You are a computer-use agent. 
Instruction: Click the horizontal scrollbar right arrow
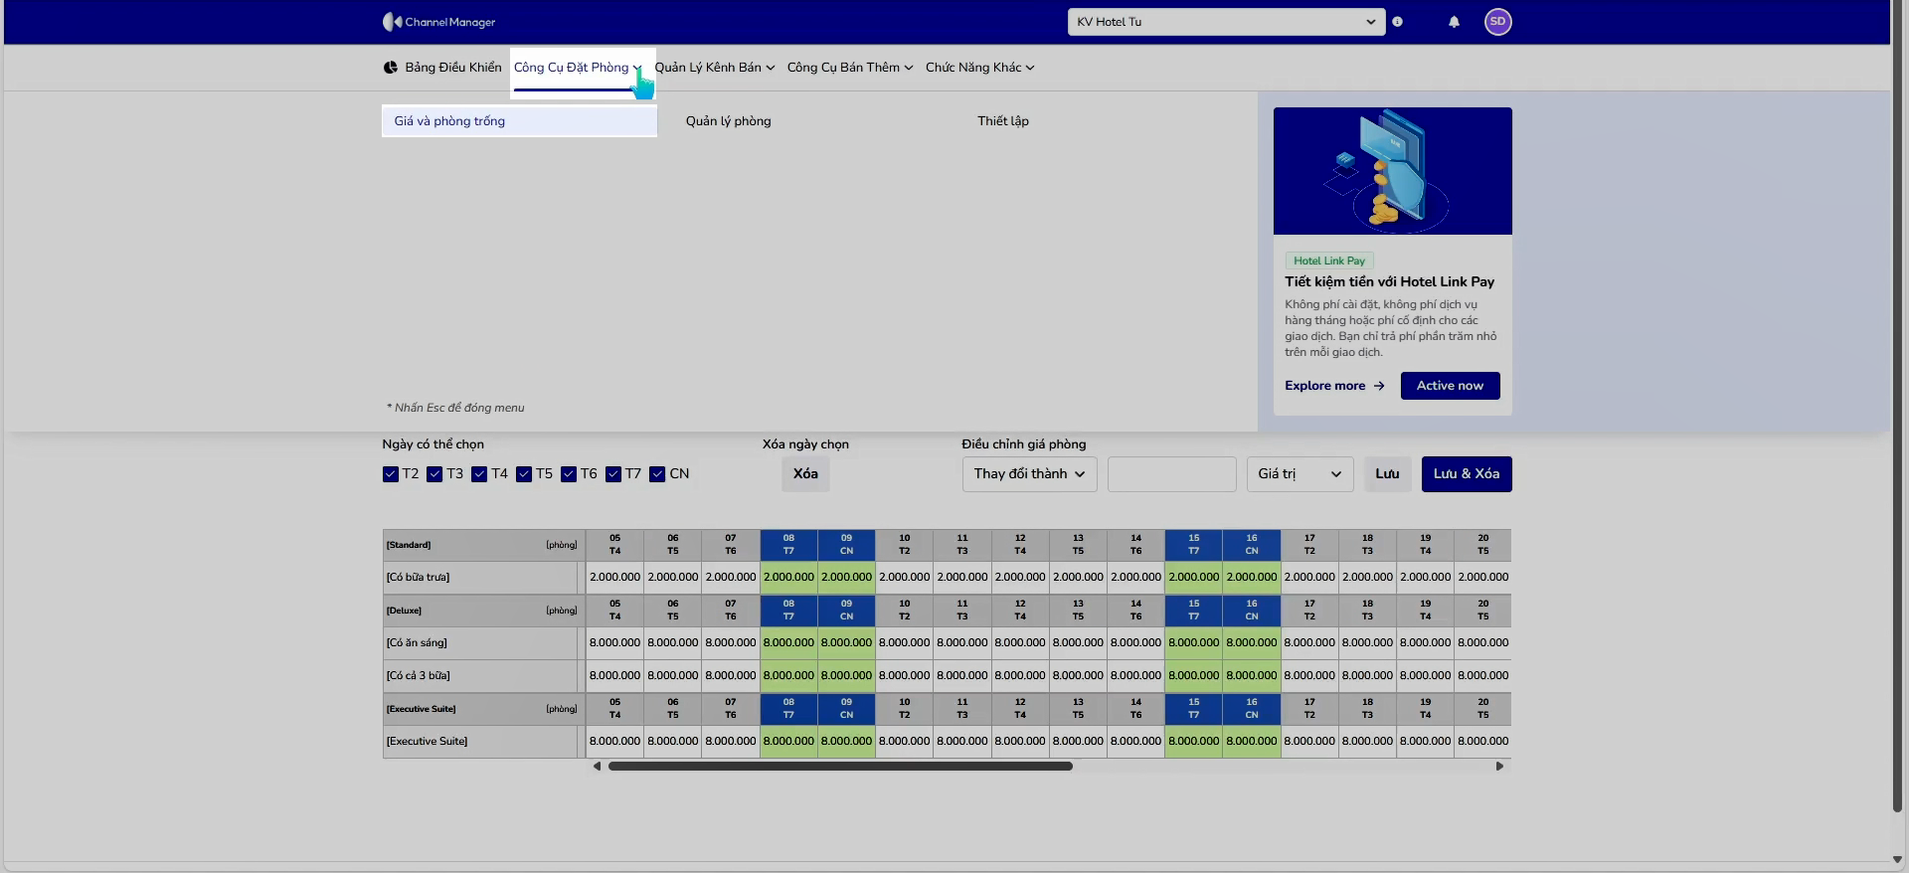tap(1500, 767)
